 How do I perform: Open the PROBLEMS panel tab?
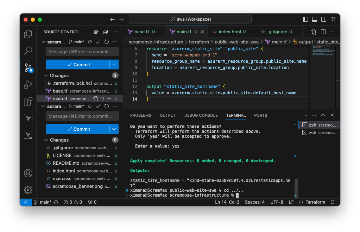point(141,115)
